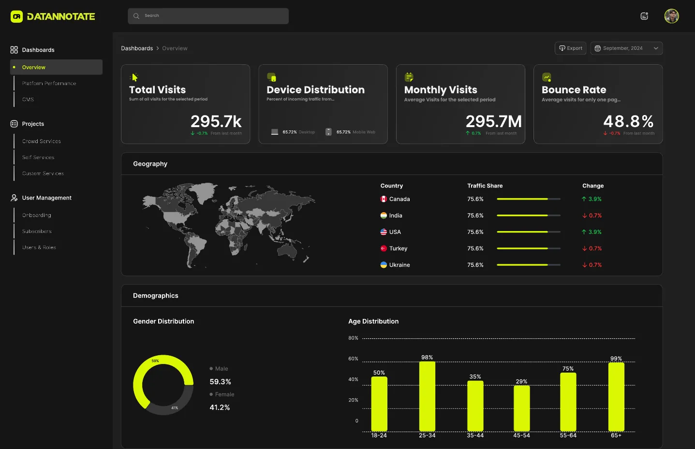Click the Turkey flag icon
Viewport: 695px width, 449px height.
click(384, 248)
